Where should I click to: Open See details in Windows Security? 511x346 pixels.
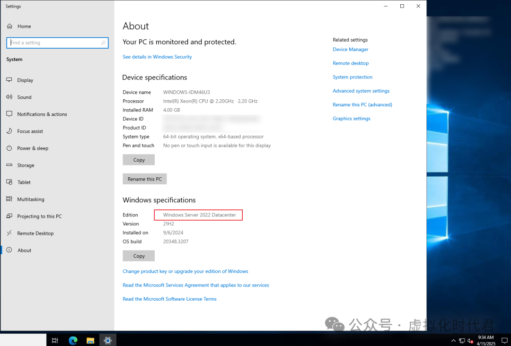157,57
